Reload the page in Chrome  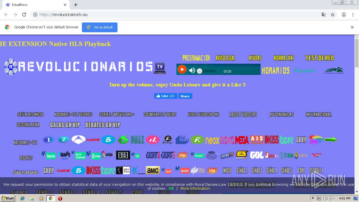click(24, 15)
